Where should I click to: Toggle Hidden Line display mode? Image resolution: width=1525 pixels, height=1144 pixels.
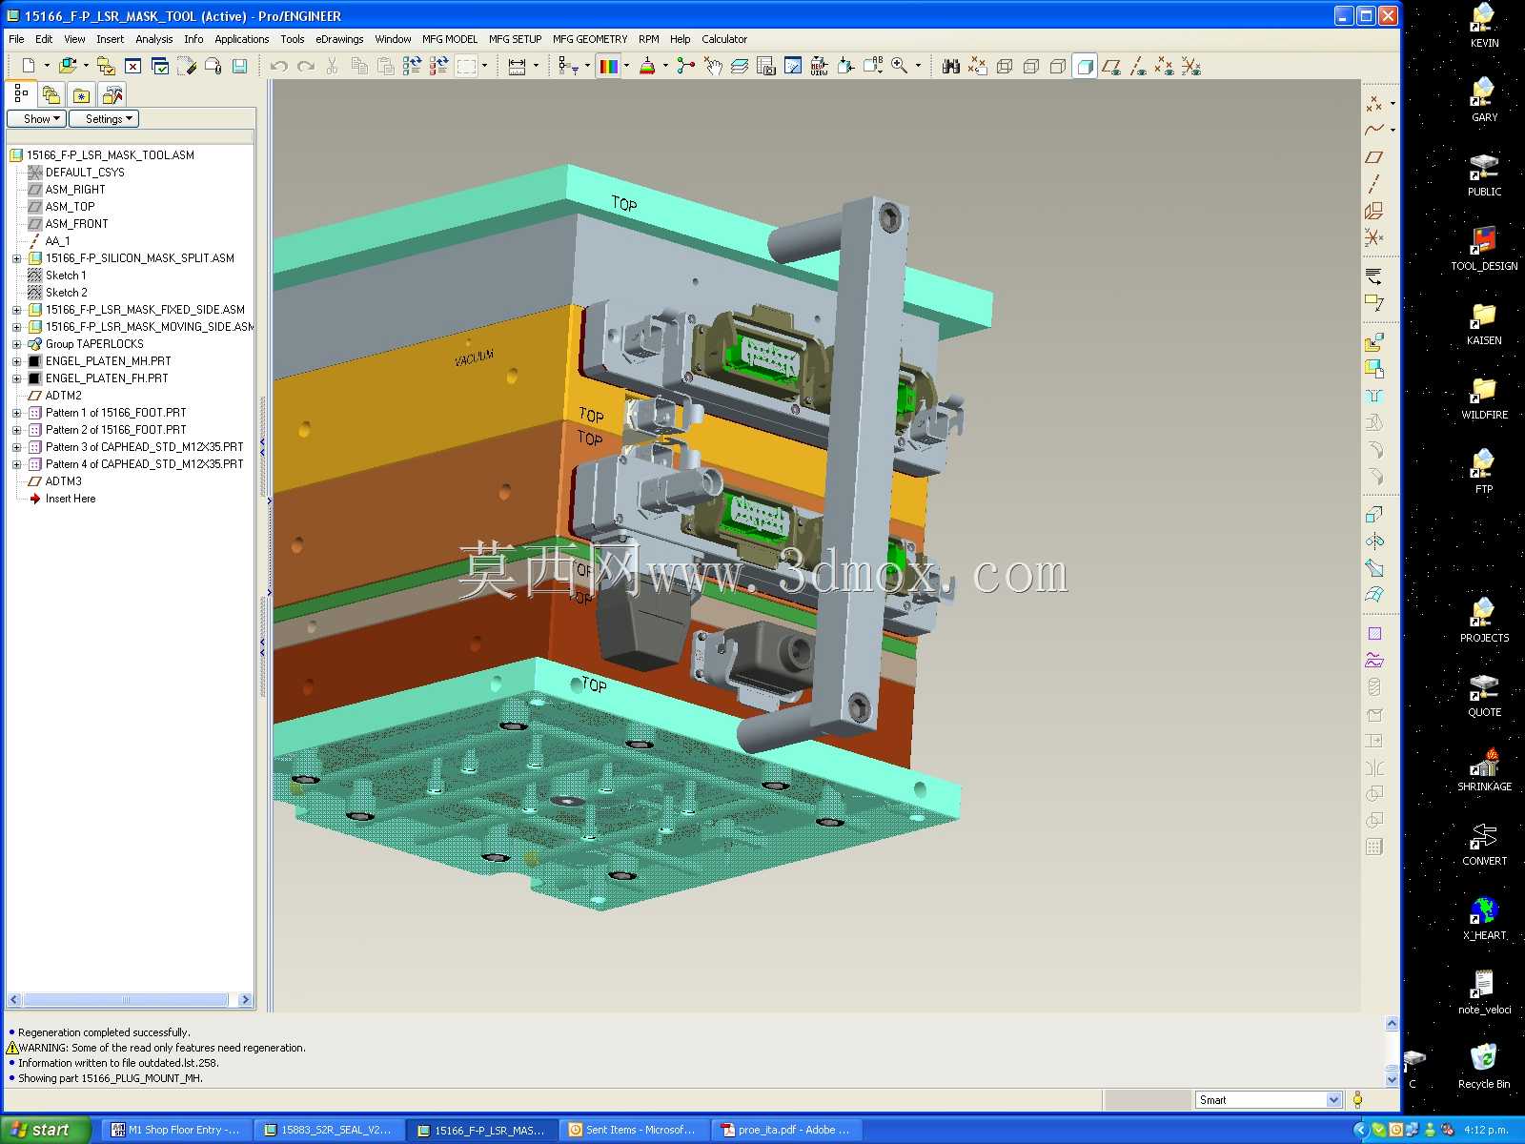tap(1031, 66)
